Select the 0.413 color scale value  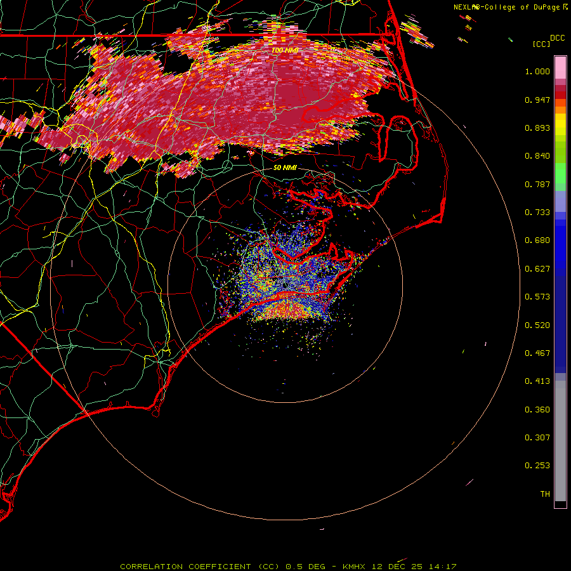point(537,381)
